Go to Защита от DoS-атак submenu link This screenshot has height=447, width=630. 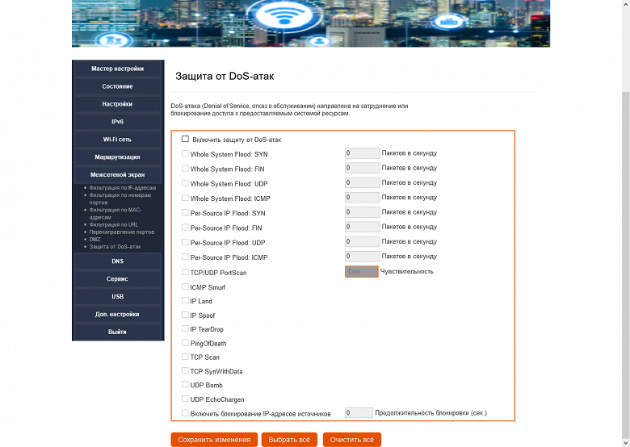(x=115, y=247)
